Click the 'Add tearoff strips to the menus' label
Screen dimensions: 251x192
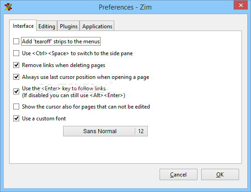(x=61, y=42)
